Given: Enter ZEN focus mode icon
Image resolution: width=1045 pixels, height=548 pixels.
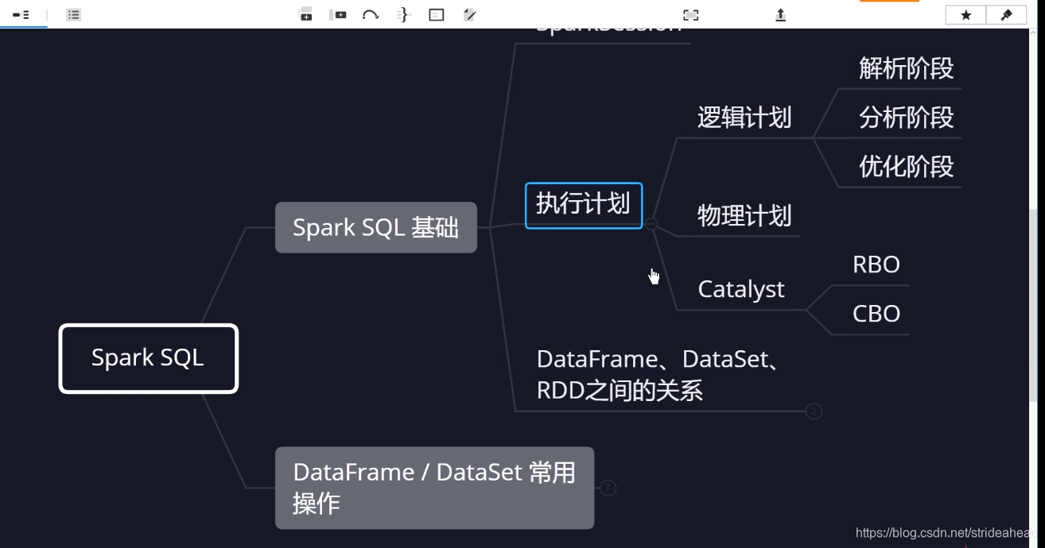Looking at the screenshot, I should 691,14.
